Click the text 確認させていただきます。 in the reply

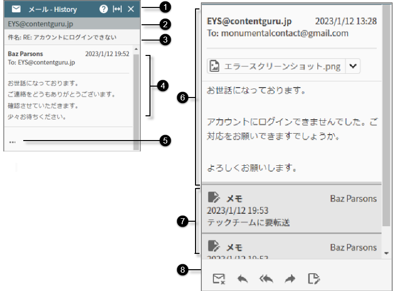coord(43,106)
